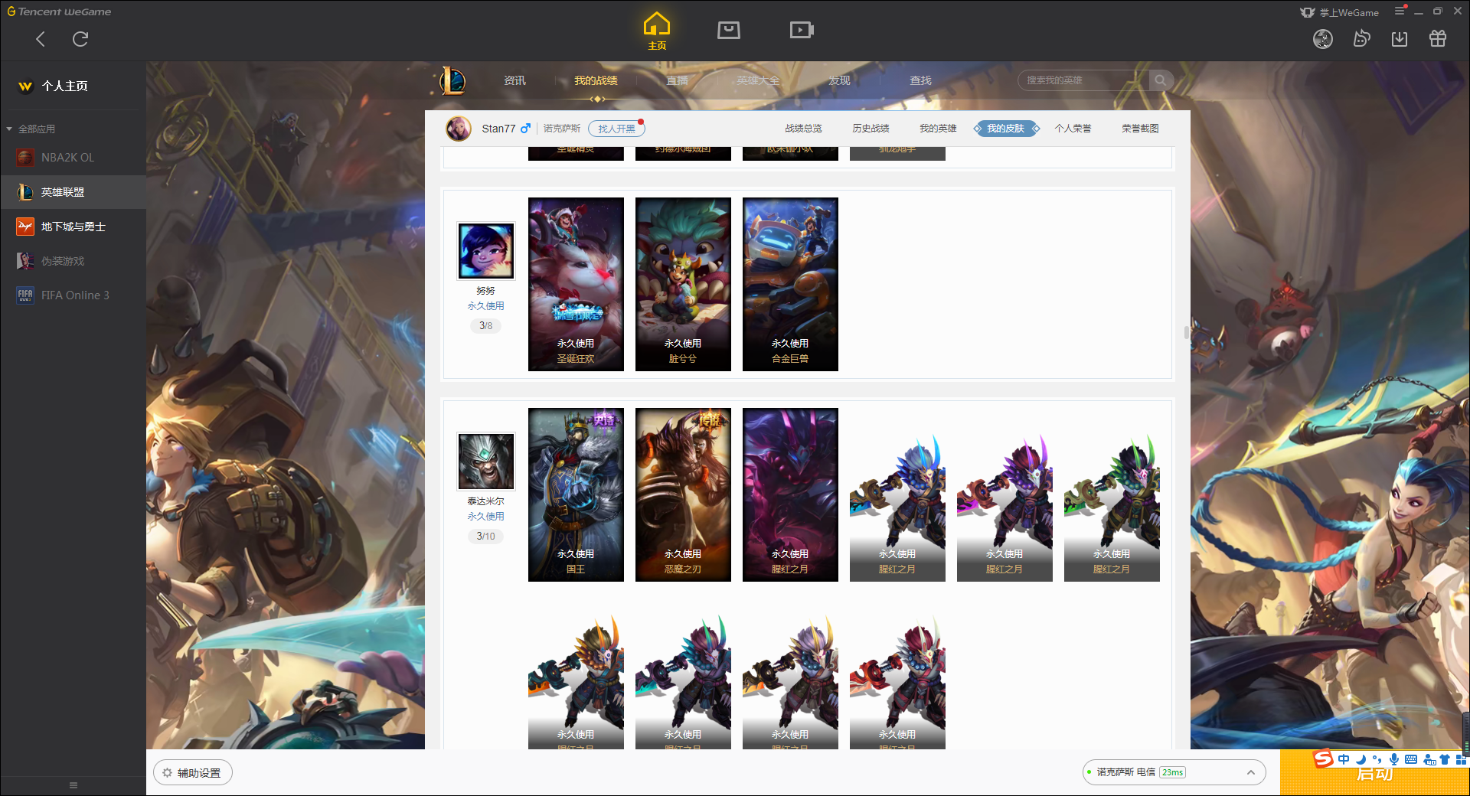Click the sidebar collapse lines icon at bottom
Screen dimensions: 1470x796
coord(73,785)
